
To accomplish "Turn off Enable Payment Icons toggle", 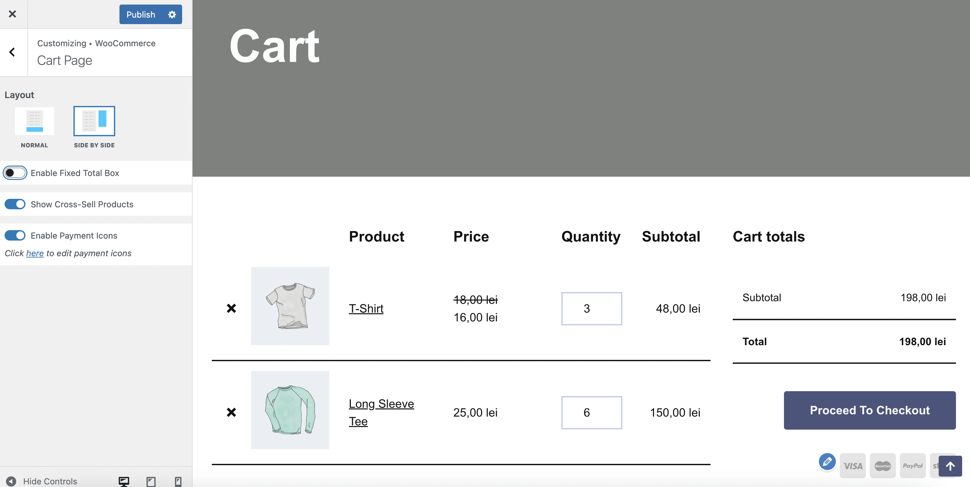I will click(15, 235).
